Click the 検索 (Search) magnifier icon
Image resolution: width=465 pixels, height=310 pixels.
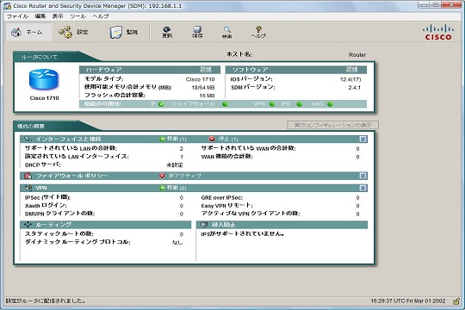(226, 32)
